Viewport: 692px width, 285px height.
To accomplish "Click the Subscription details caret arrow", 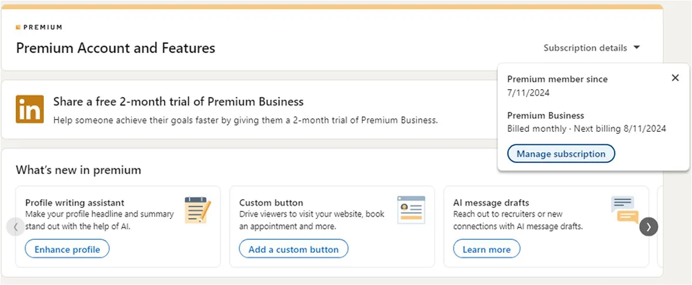I will pyautogui.click(x=637, y=48).
